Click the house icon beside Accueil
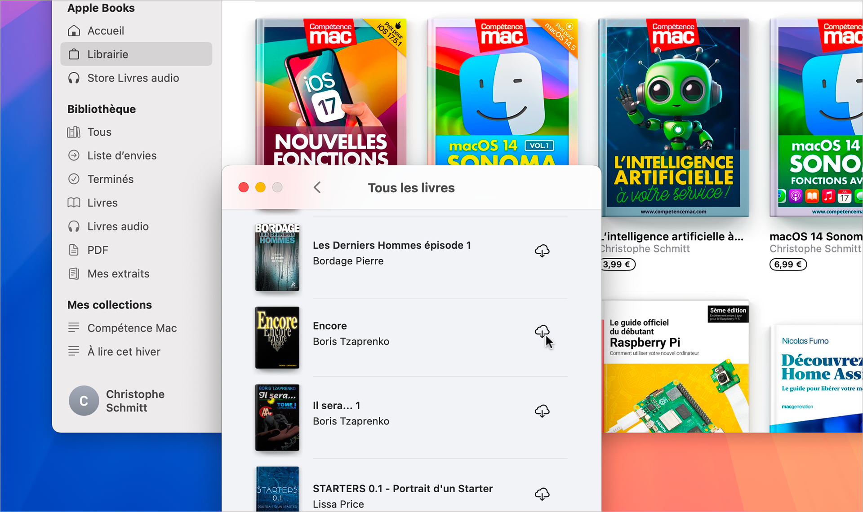Viewport: 863px width, 512px height. point(74,31)
